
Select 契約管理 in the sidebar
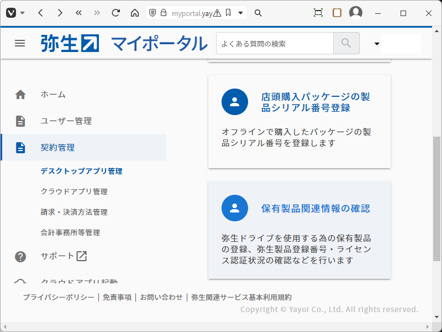[58, 147]
